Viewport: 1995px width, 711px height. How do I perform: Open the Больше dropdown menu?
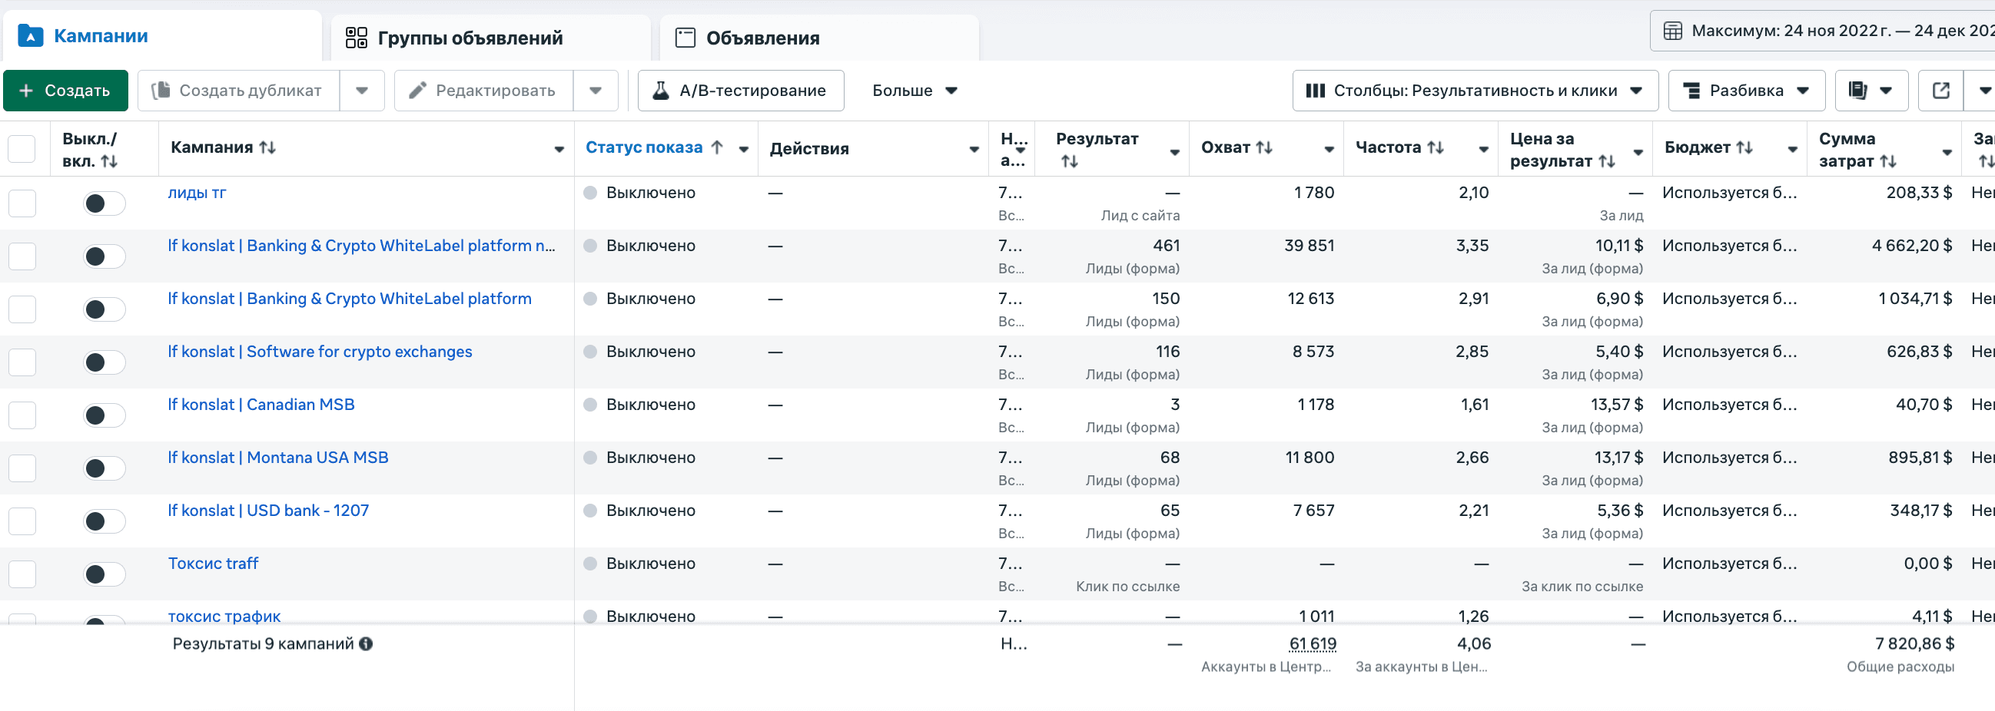click(915, 91)
